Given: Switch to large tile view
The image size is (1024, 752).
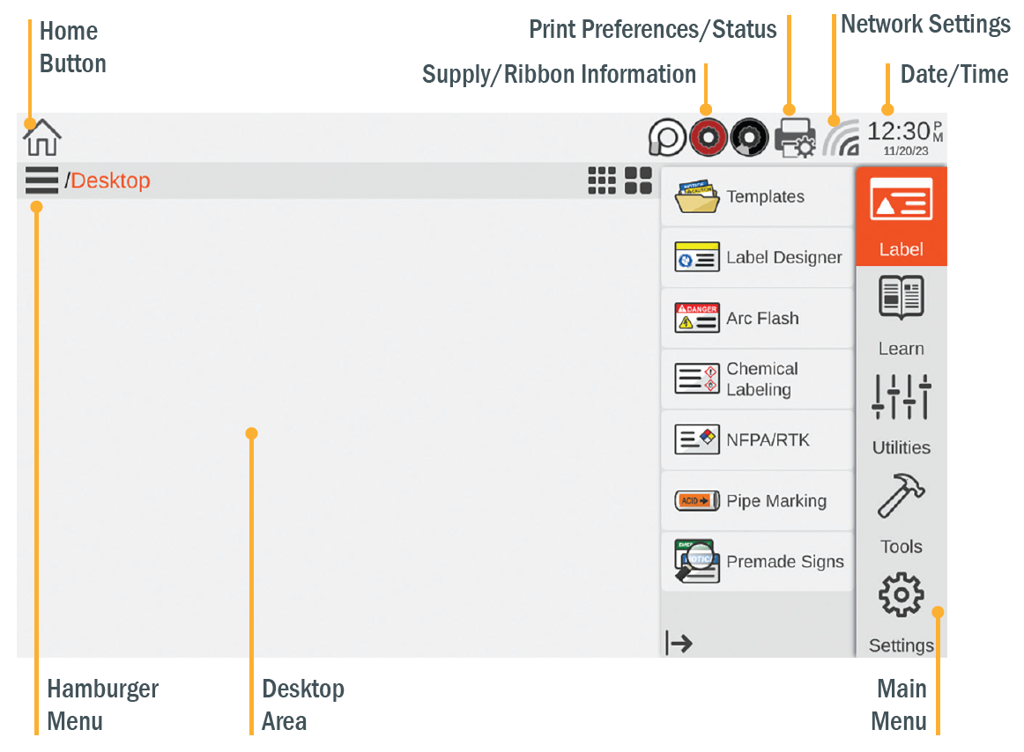Looking at the screenshot, I should point(638,181).
